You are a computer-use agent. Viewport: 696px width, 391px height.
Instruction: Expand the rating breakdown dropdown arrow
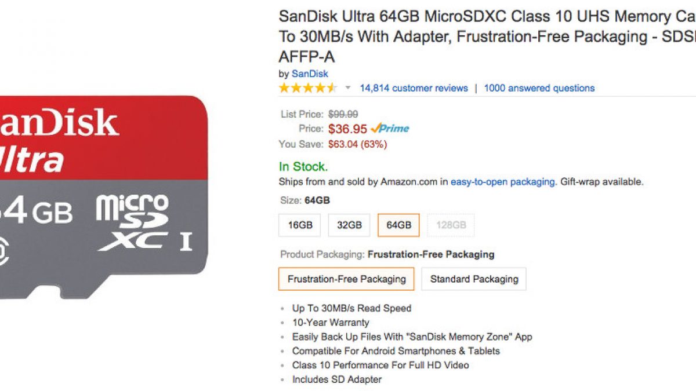pos(348,88)
